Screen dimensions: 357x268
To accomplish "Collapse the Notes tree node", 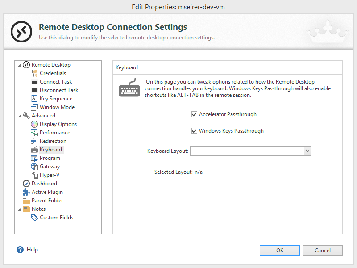I will coord(19,209).
